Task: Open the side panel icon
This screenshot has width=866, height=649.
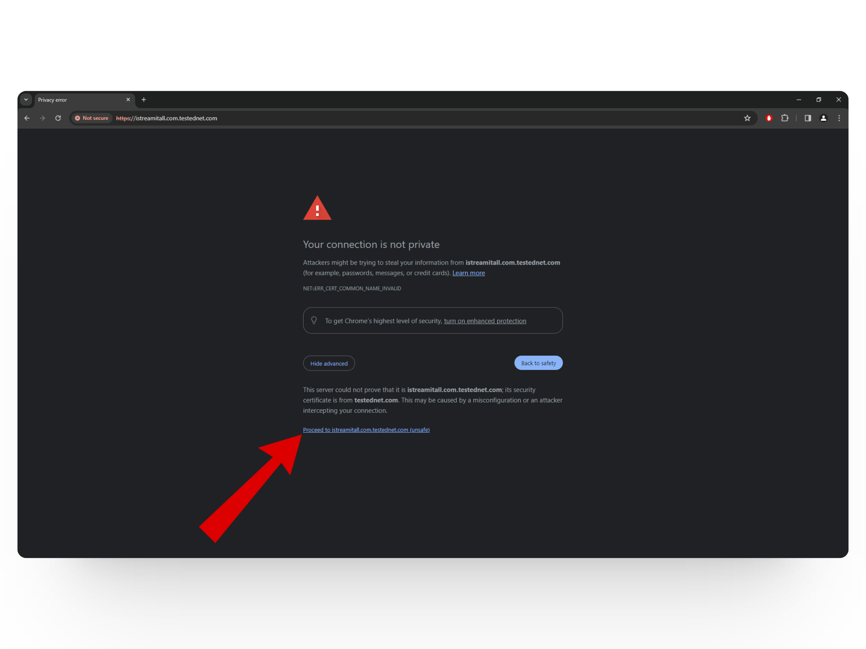Action: (x=808, y=118)
